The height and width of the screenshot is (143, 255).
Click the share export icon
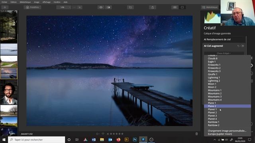tap(153, 7)
